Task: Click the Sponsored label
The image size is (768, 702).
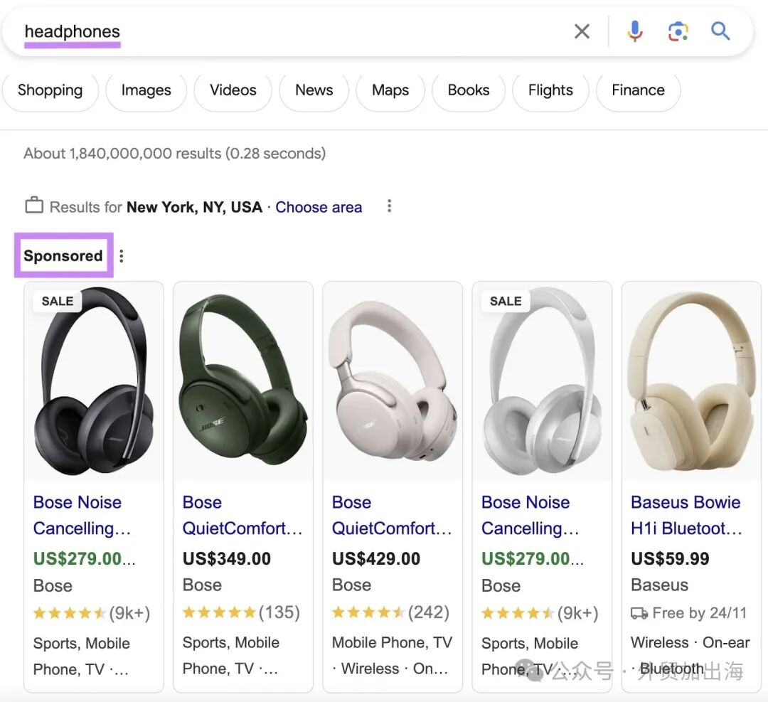Action: point(63,256)
